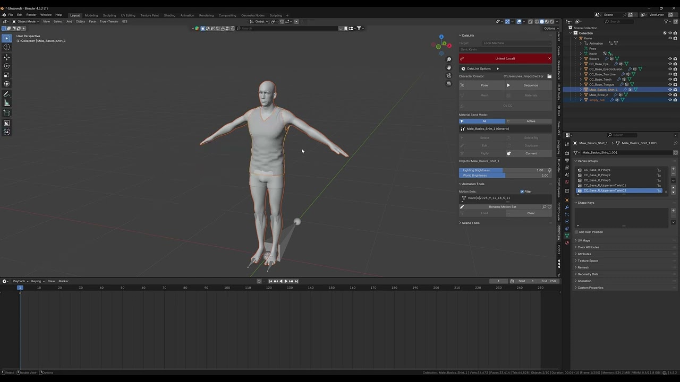Click the Rename Motion Set button

[x=502, y=207]
